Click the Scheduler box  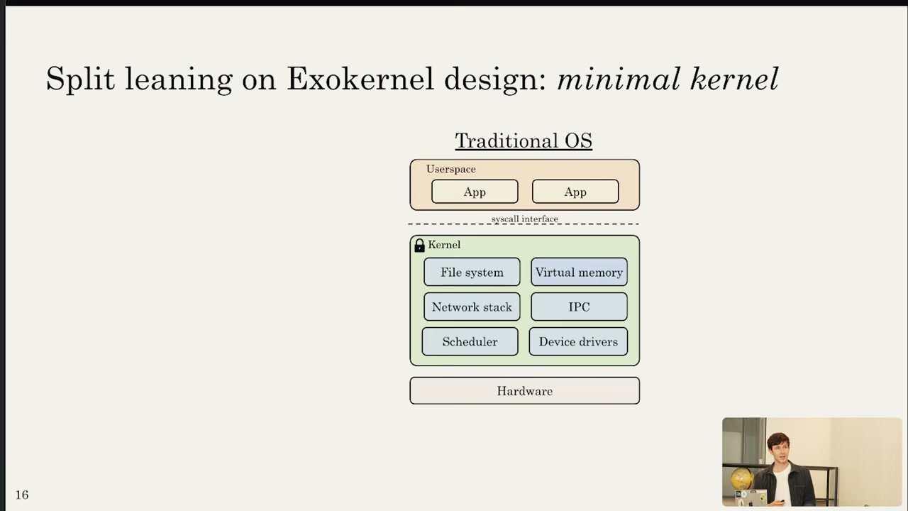[470, 341]
